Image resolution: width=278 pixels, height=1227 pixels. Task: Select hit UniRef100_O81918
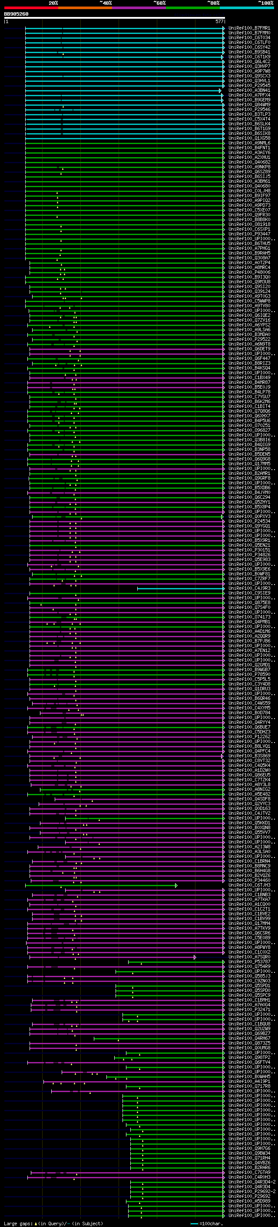(249, 224)
